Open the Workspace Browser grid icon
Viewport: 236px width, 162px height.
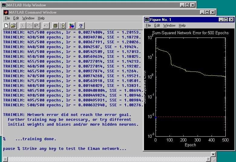pos(55,26)
